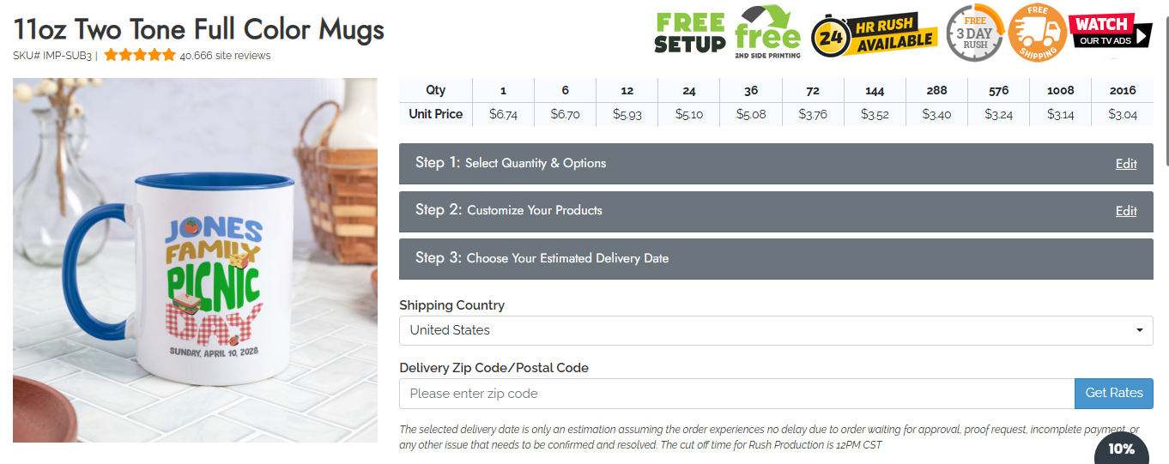The image size is (1169, 464).
Task: Open the 40,666 site reviews link
Action: click(x=225, y=56)
